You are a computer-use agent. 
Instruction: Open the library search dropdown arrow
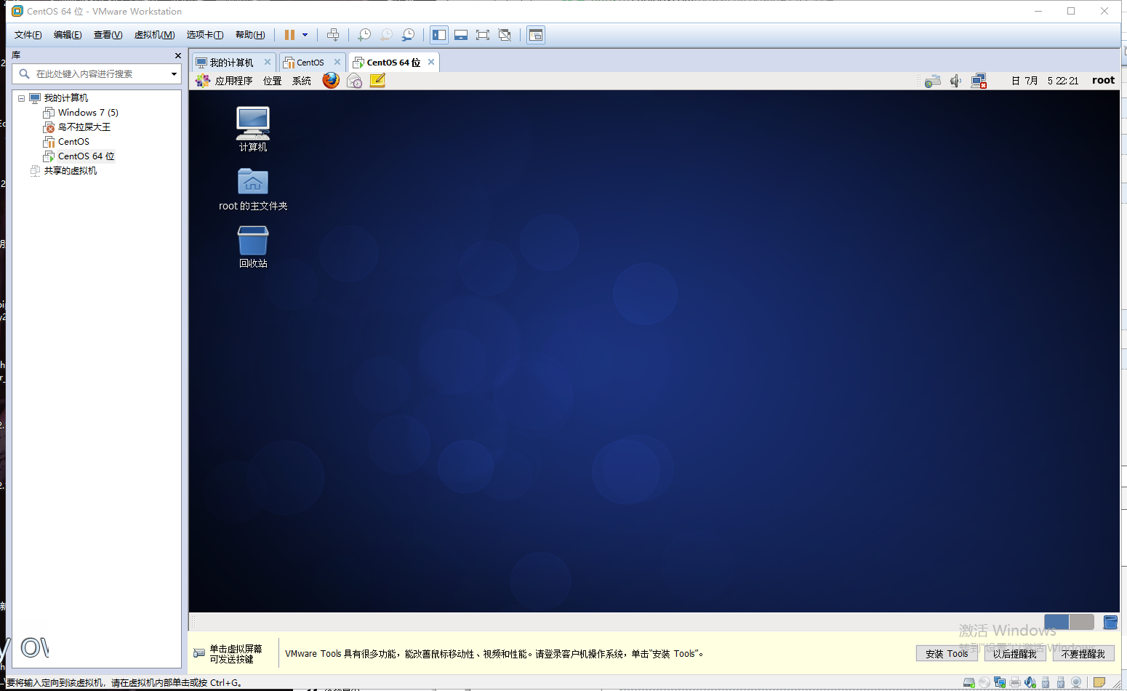click(x=174, y=73)
